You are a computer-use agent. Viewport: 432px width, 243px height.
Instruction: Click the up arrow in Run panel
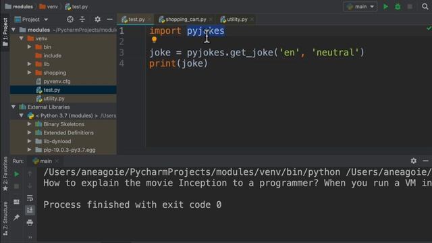pyautogui.click(x=30, y=174)
